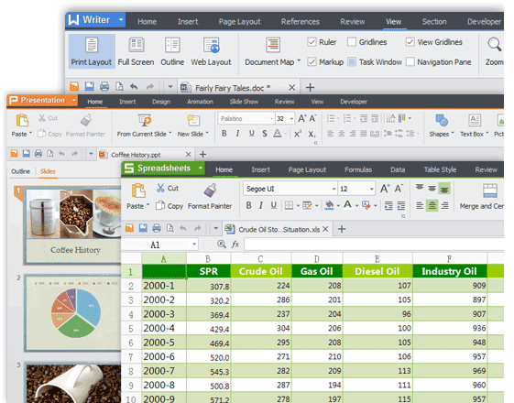Add a new spreadsheet tab with plus button

click(342, 229)
